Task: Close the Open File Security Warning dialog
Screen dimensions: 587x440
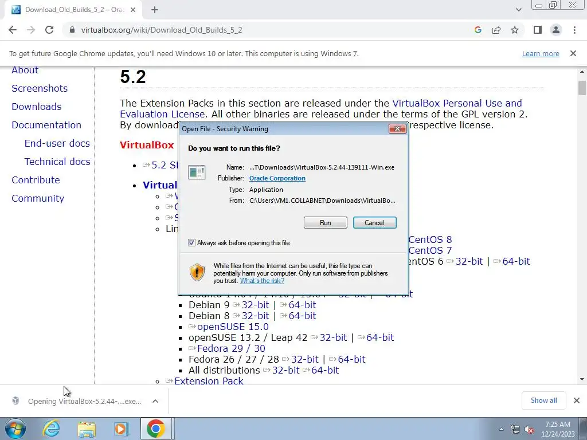Action: click(x=397, y=129)
